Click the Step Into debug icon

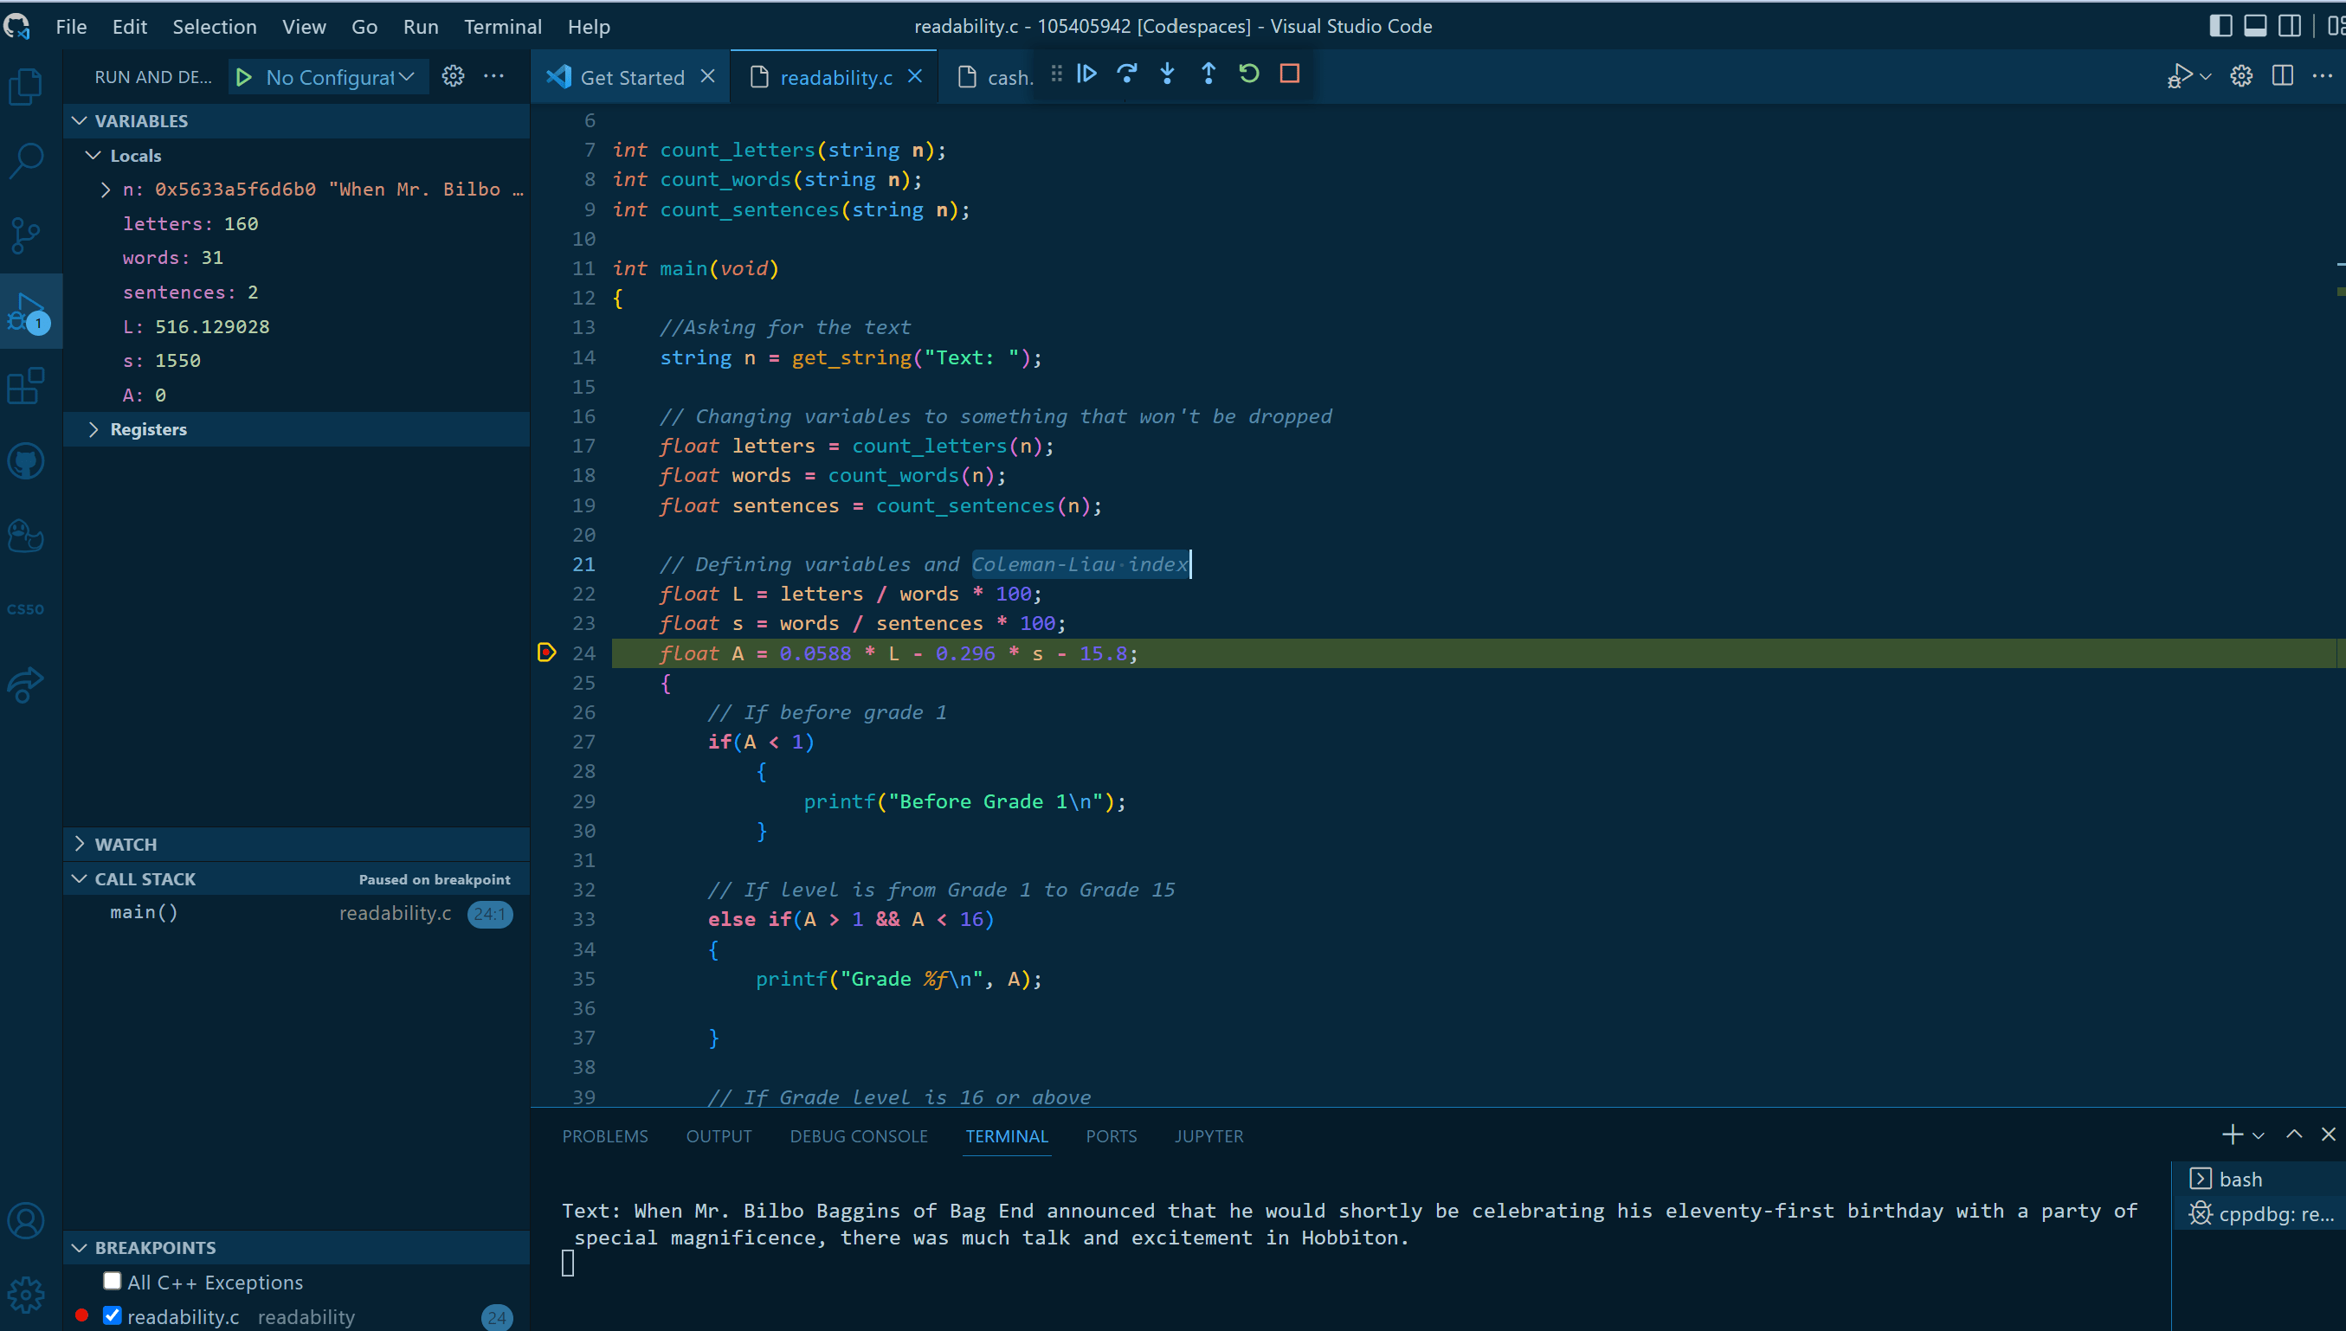1168,74
